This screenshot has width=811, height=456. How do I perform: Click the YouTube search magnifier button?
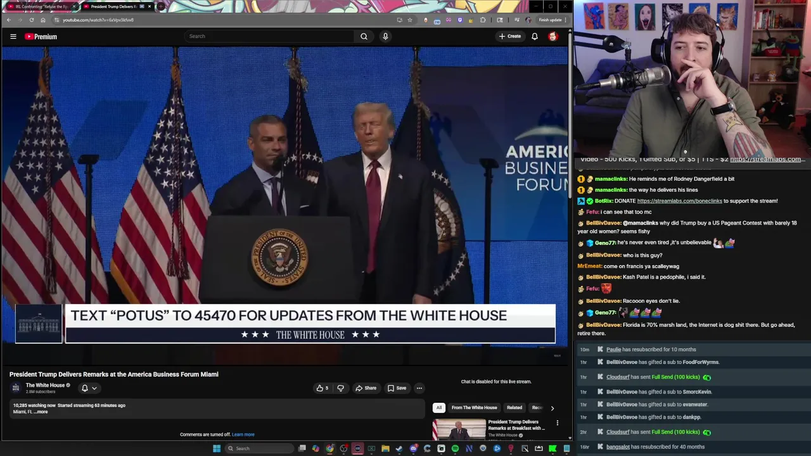364,36
